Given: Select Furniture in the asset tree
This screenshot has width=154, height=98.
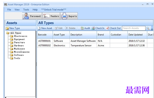Looking at the screenshot, I should 19,43.
